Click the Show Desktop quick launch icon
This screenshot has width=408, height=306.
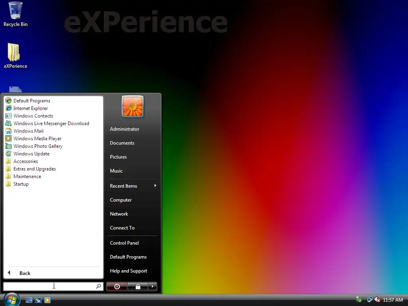click(29, 300)
